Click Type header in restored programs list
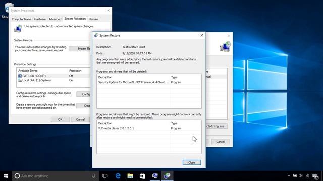Viewport: 323px width, 181px height. click(174, 123)
